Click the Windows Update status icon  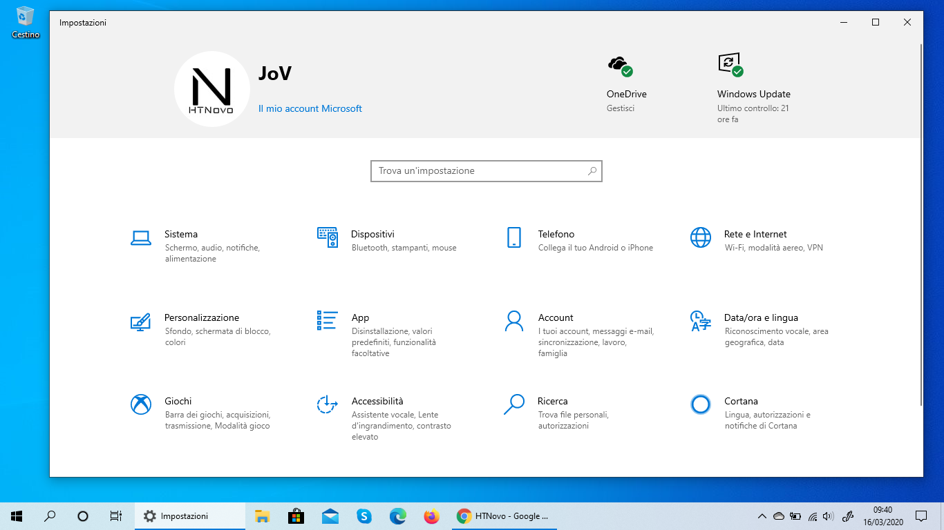[x=730, y=66]
